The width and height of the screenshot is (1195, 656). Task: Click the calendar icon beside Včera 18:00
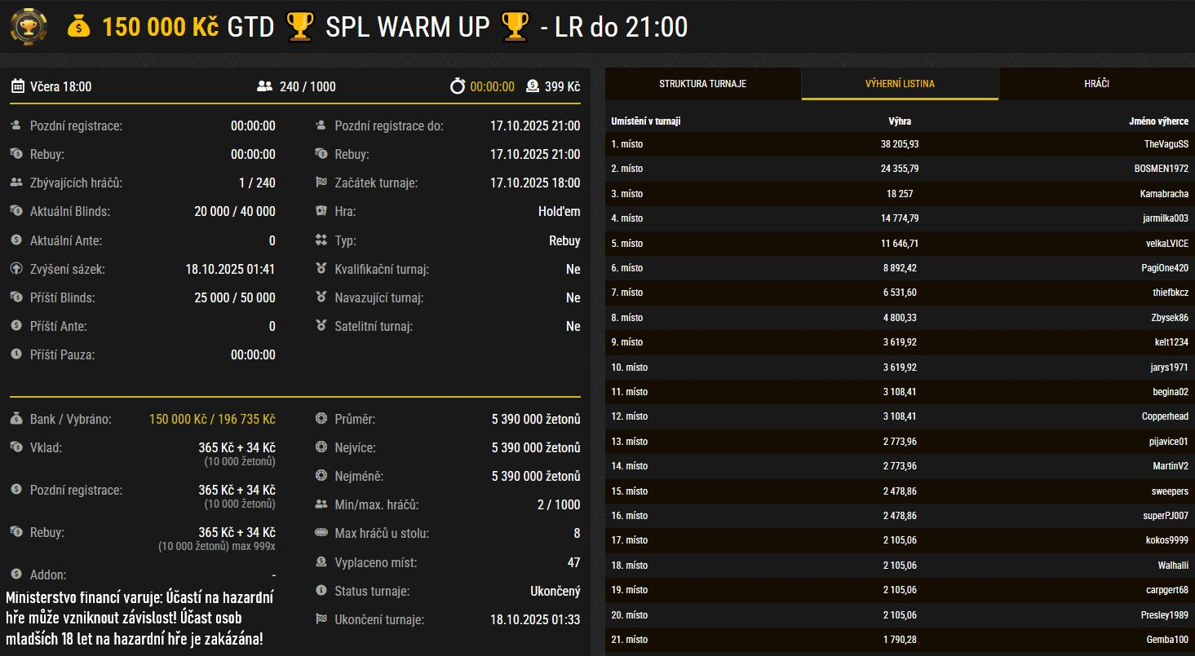pyautogui.click(x=17, y=86)
